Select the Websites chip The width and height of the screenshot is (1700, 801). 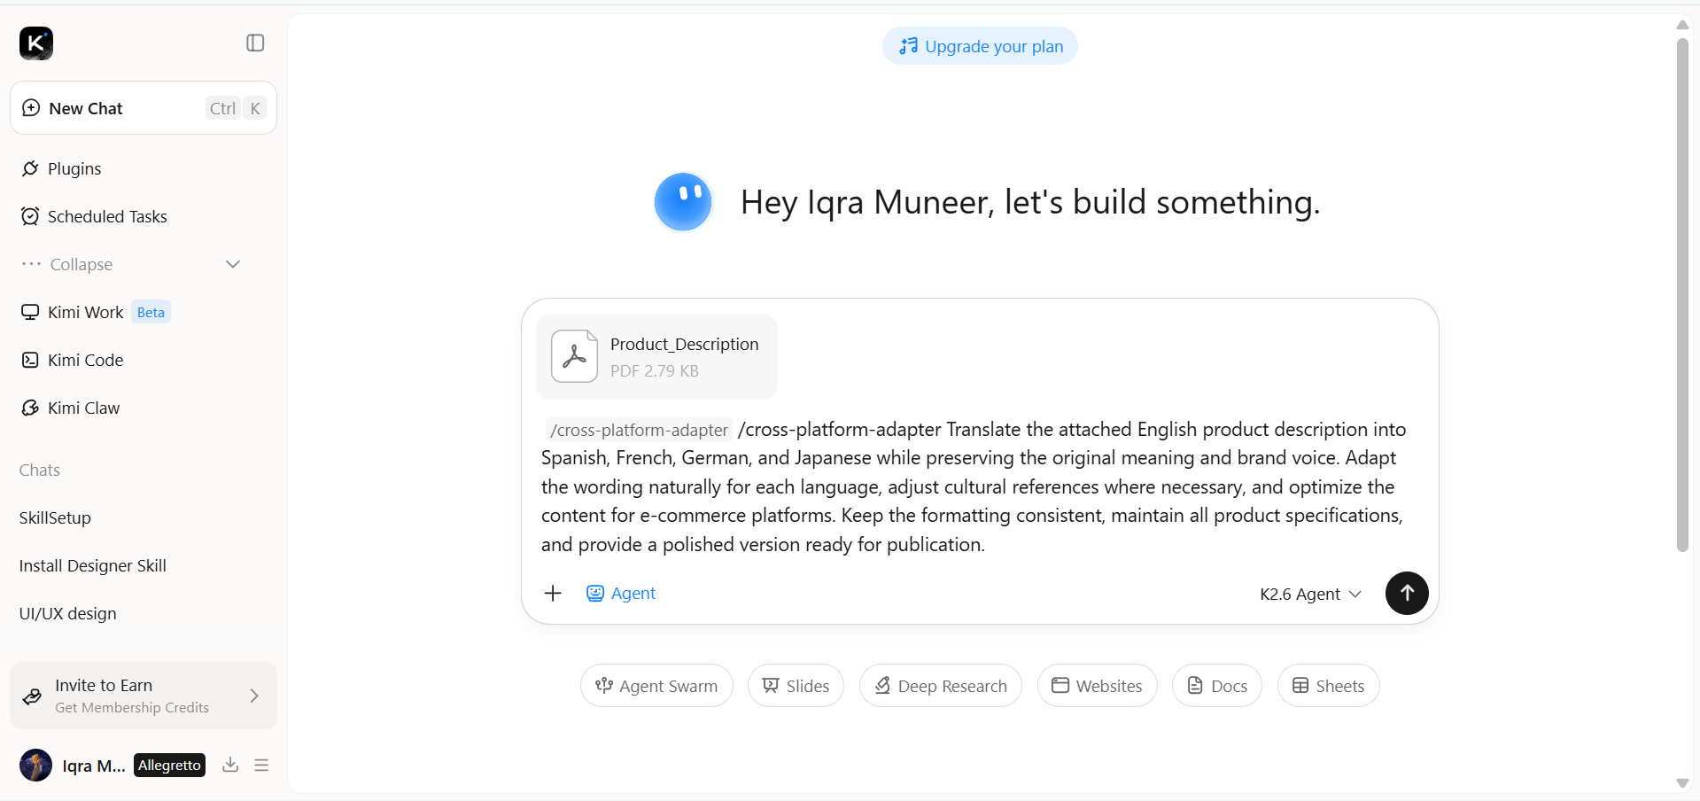coord(1097,686)
